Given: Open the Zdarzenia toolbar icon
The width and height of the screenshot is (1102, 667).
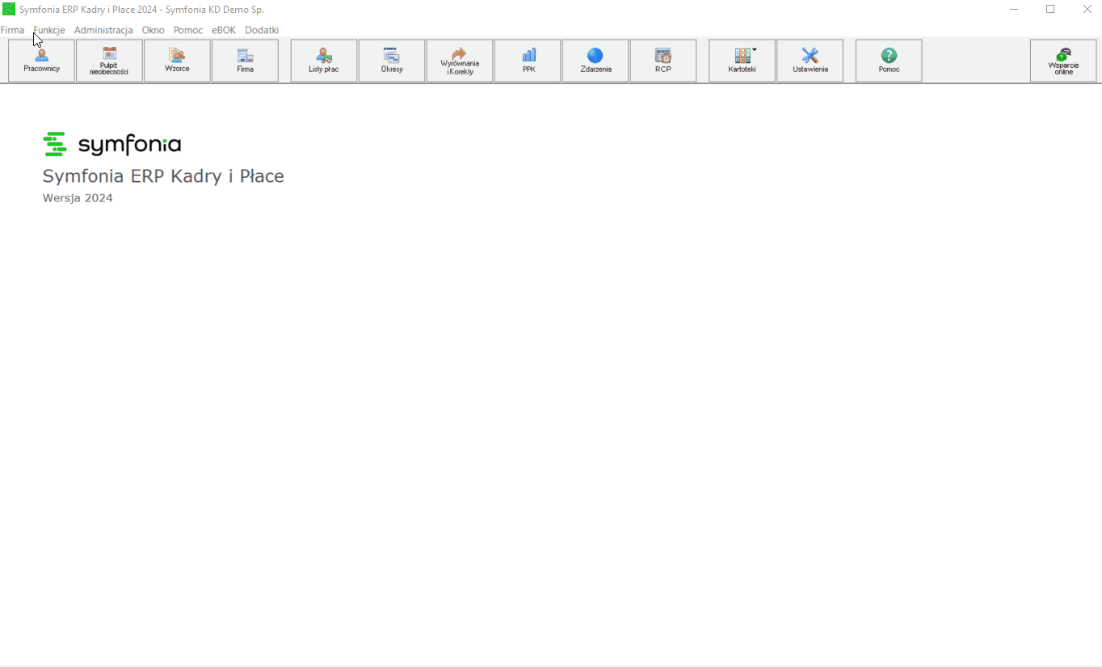Looking at the screenshot, I should tap(595, 61).
